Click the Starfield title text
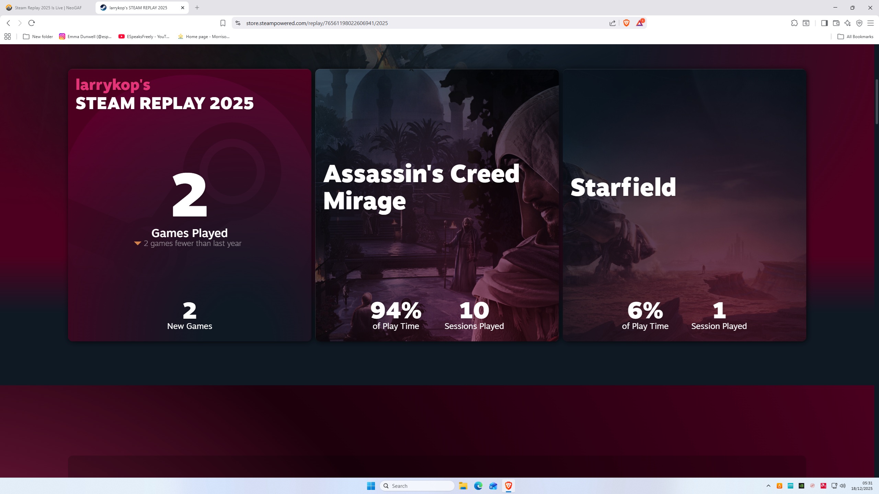 623,187
